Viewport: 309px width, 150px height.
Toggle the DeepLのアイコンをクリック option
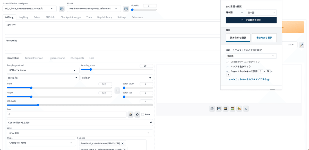(227, 62)
